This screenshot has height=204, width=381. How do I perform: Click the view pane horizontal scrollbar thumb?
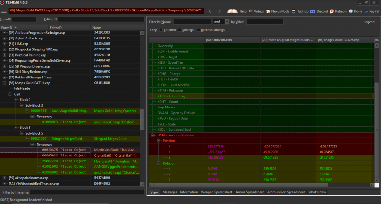(240, 185)
